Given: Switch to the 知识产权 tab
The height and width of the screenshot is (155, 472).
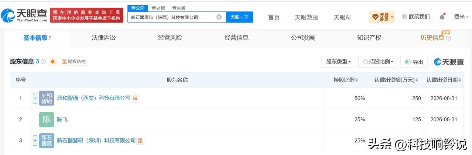Looking at the screenshot, I should pos(369,38).
